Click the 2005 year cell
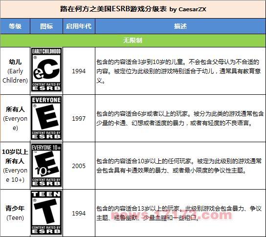 tap(79, 166)
